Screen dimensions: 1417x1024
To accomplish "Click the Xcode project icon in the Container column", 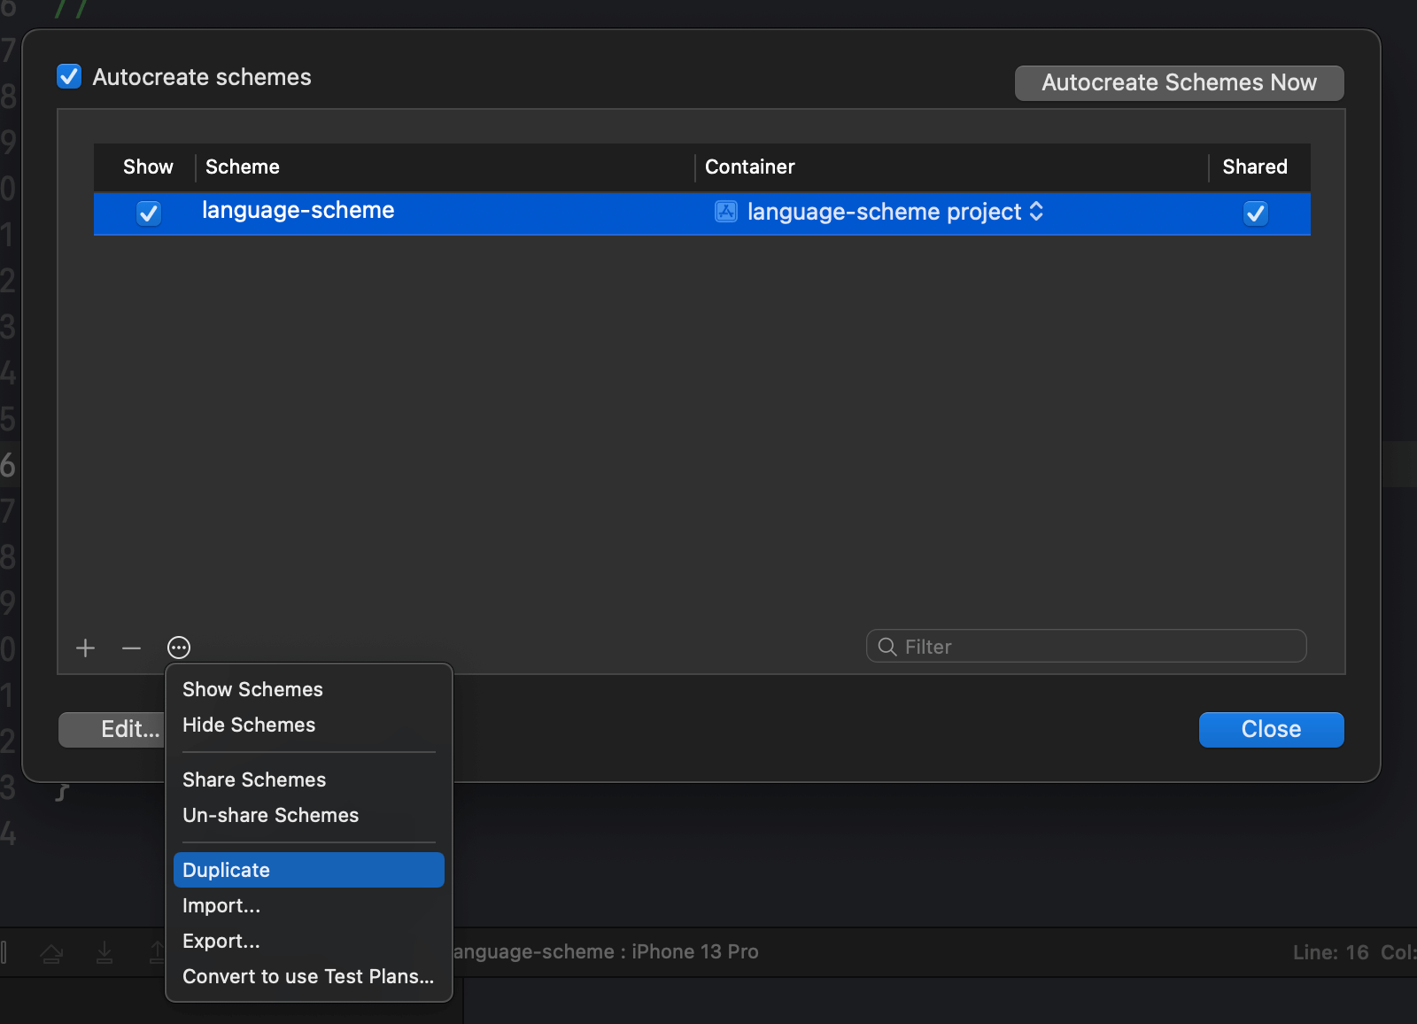I will [x=726, y=212].
